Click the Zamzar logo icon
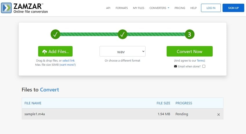Screen dimensions: 246x134 6,8
